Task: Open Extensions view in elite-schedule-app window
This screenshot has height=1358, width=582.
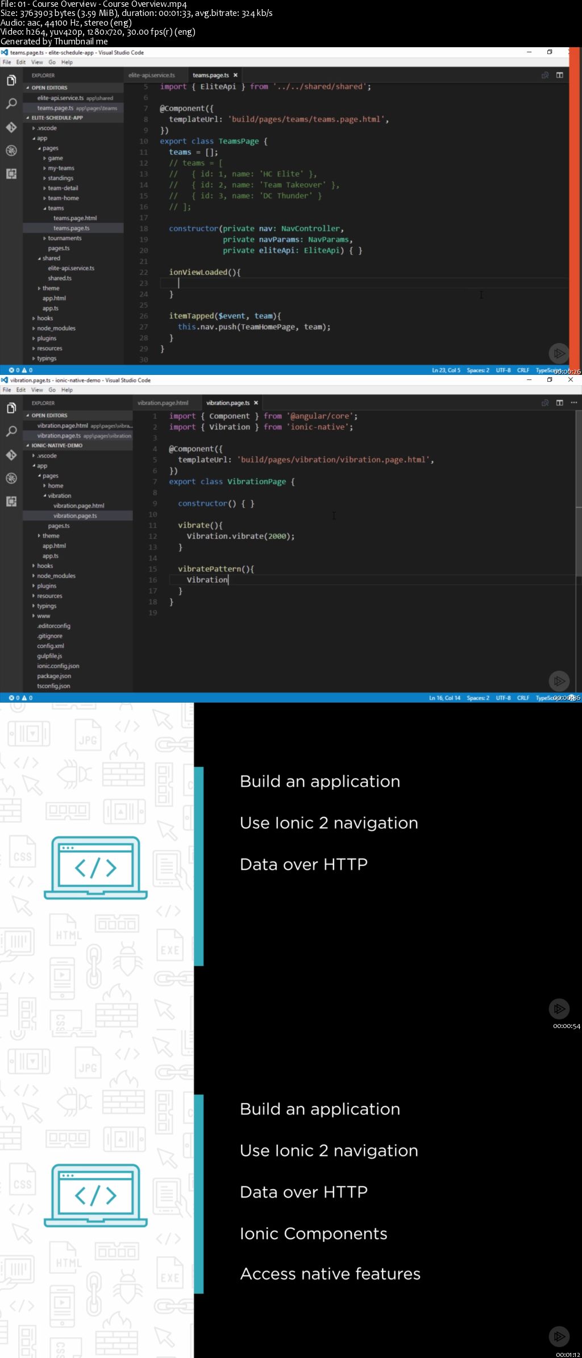Action: (11, 174)
